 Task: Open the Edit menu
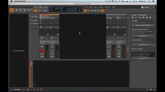pos(90,7)
